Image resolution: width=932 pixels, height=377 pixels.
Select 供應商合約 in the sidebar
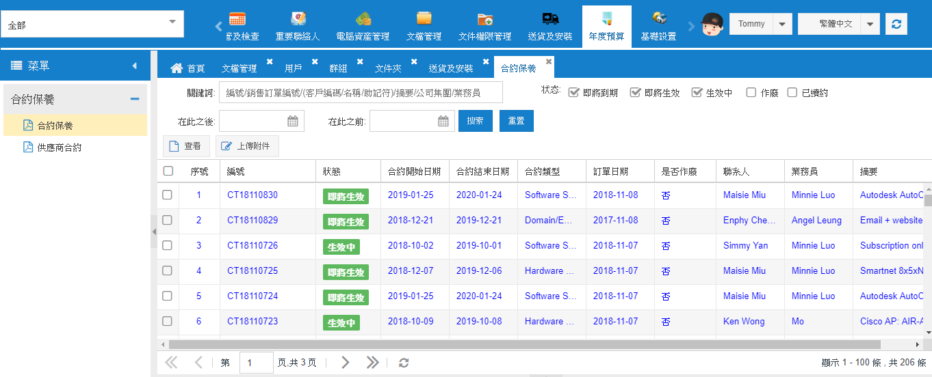[x=60, y=147]
